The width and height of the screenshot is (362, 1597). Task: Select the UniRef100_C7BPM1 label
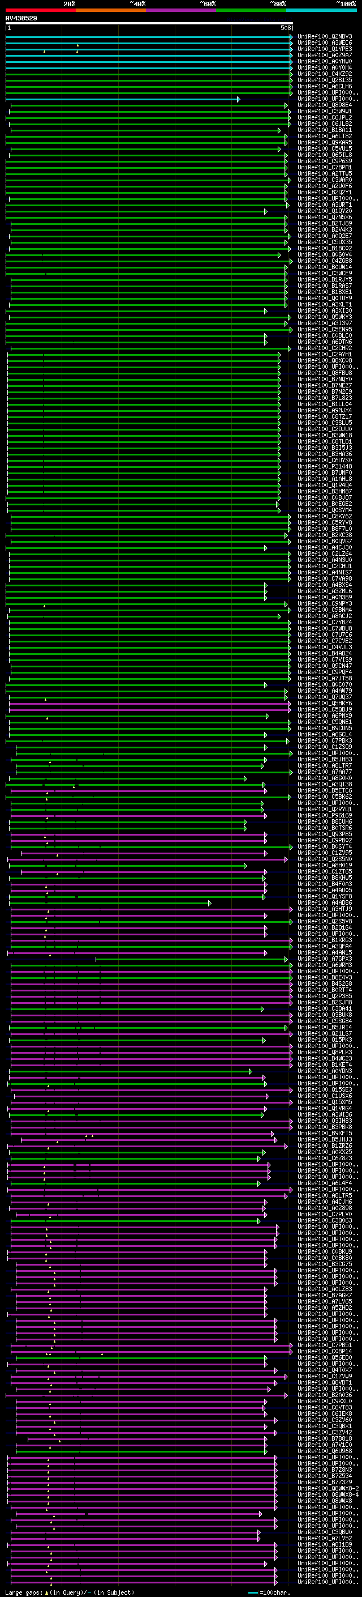click(324, 167)
